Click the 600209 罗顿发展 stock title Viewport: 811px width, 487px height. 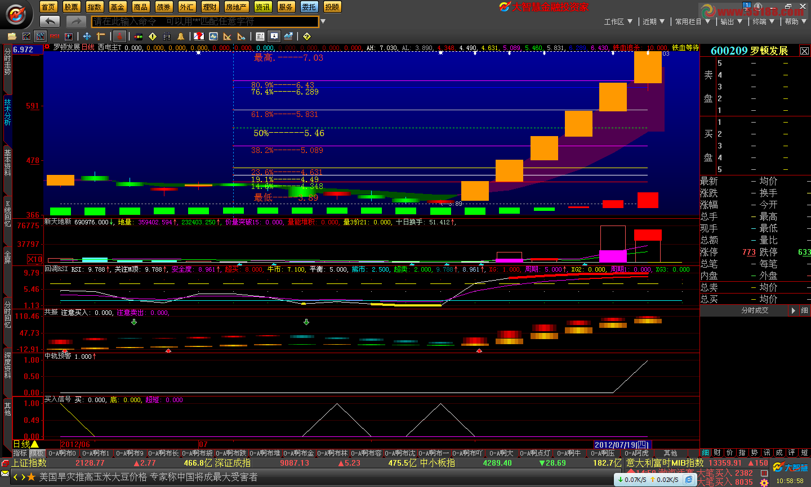(749, 51)
